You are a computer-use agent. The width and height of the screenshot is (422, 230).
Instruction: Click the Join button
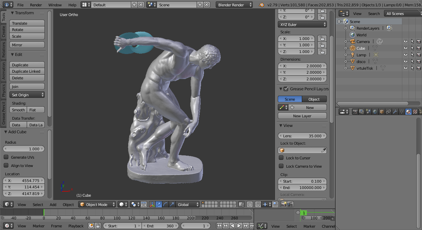(x=27, y=86)
